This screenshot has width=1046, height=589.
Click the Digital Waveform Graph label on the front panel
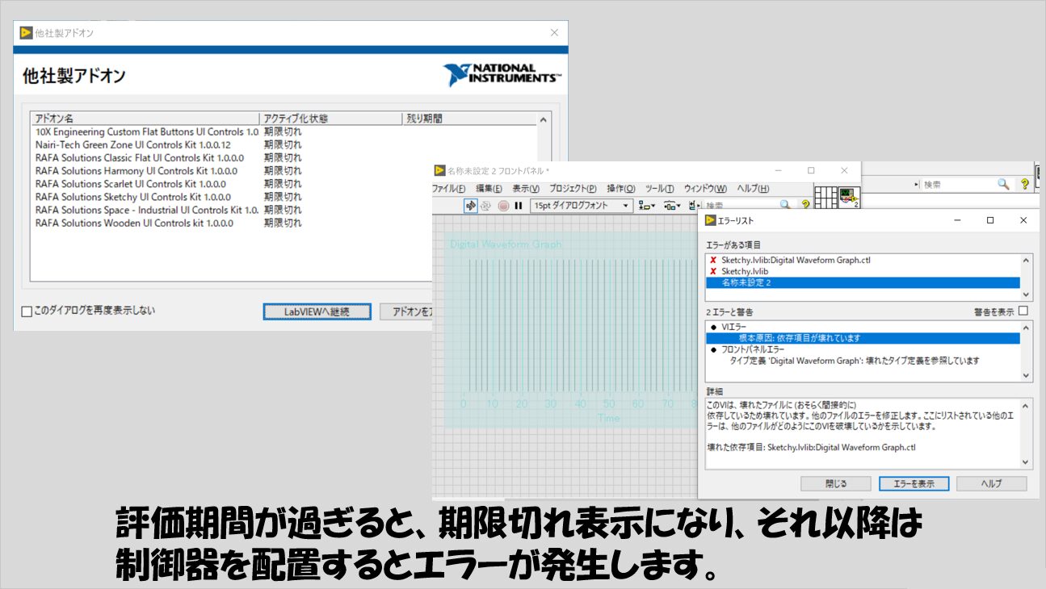(x=506, y=244)
